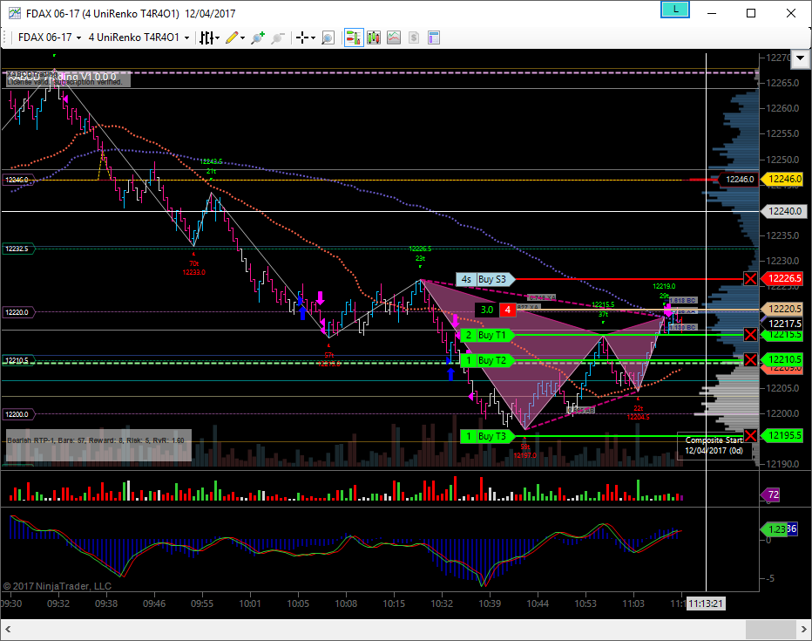This screenshot has width=812, height=641.
Task: Open the dropdown arrow above price axis
Action: (801, 58)
